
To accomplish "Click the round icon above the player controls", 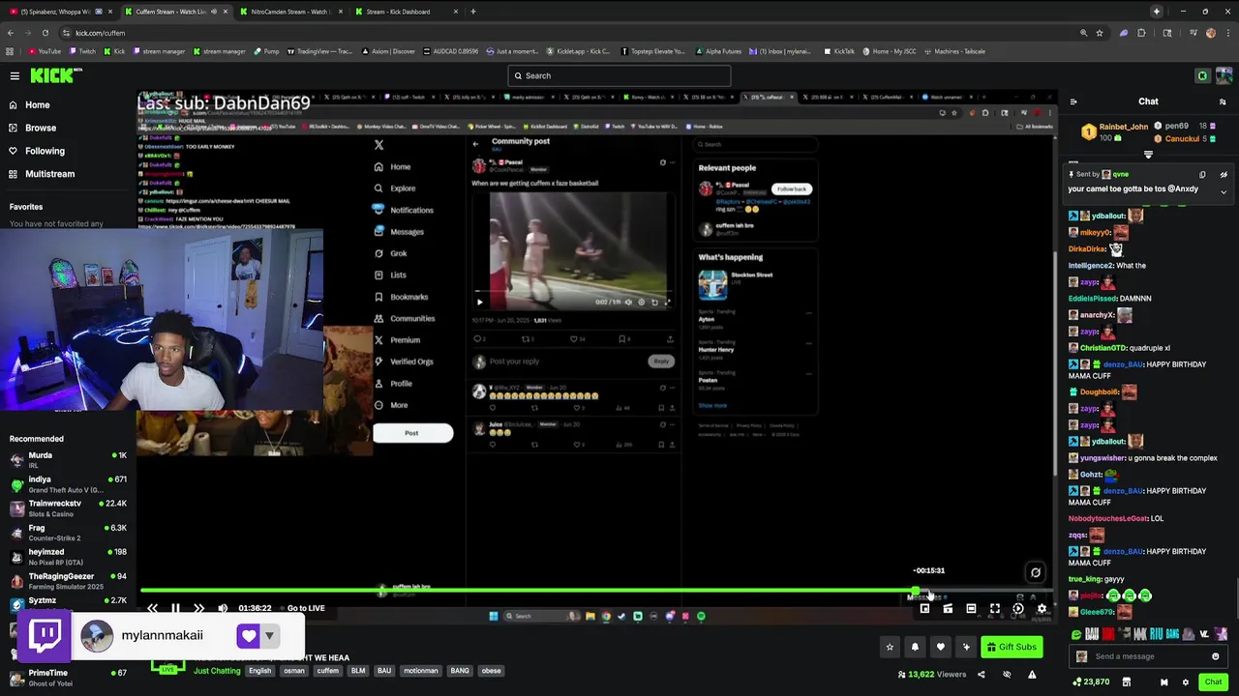I will (x=1035, y=572).
